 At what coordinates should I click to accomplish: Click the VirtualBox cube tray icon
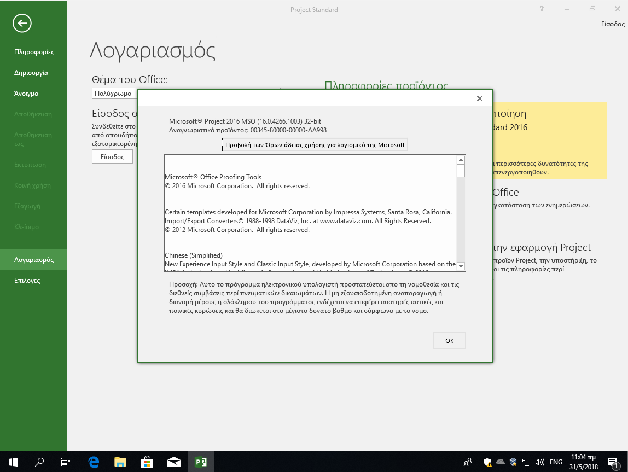point(514,462)
